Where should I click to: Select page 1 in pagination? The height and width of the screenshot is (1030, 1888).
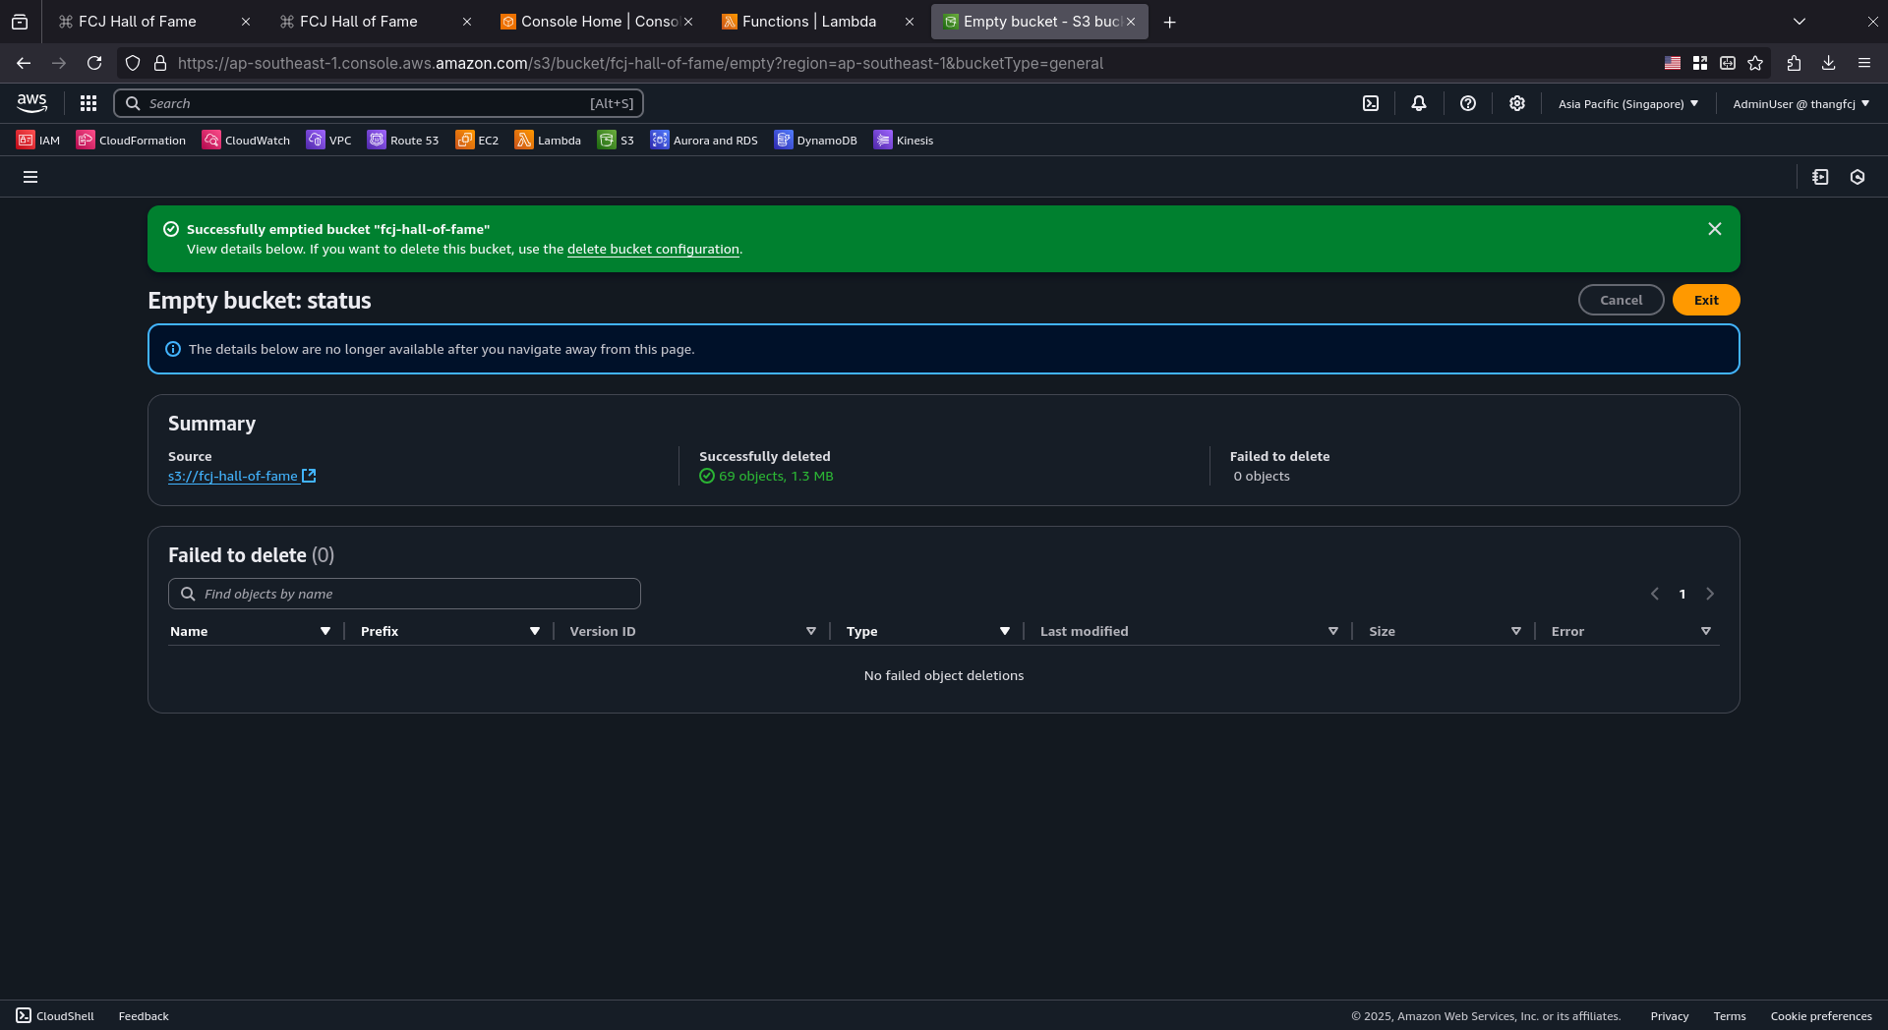[1682, 594]
